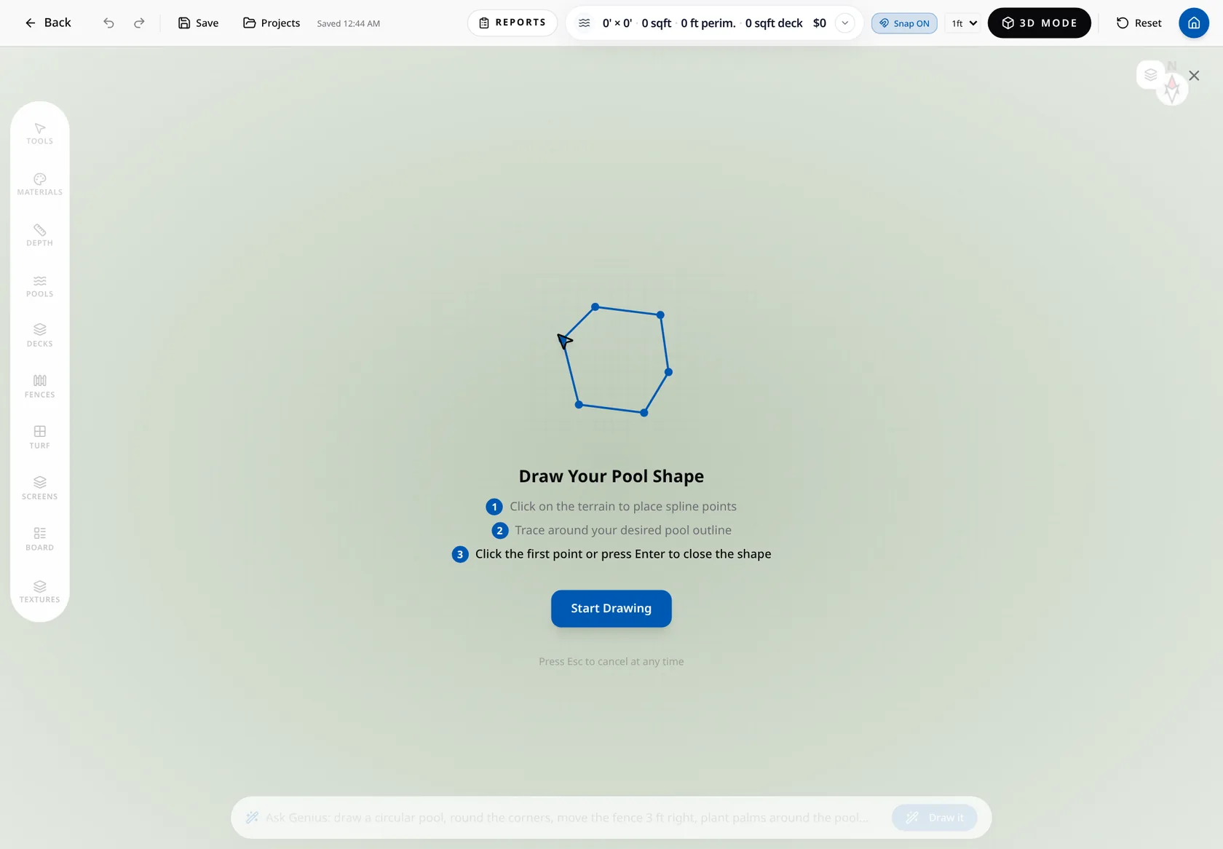
Task: Open the 1ft grid size dropdown
Action: tap(964, 23)
